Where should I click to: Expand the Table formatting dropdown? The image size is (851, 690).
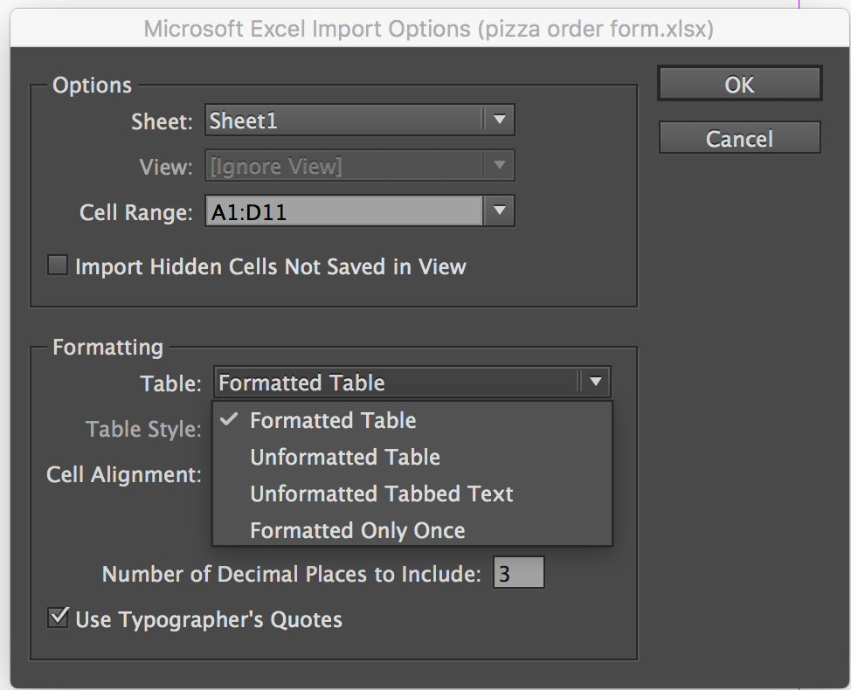pyautogui.click(x=597, y=383)
